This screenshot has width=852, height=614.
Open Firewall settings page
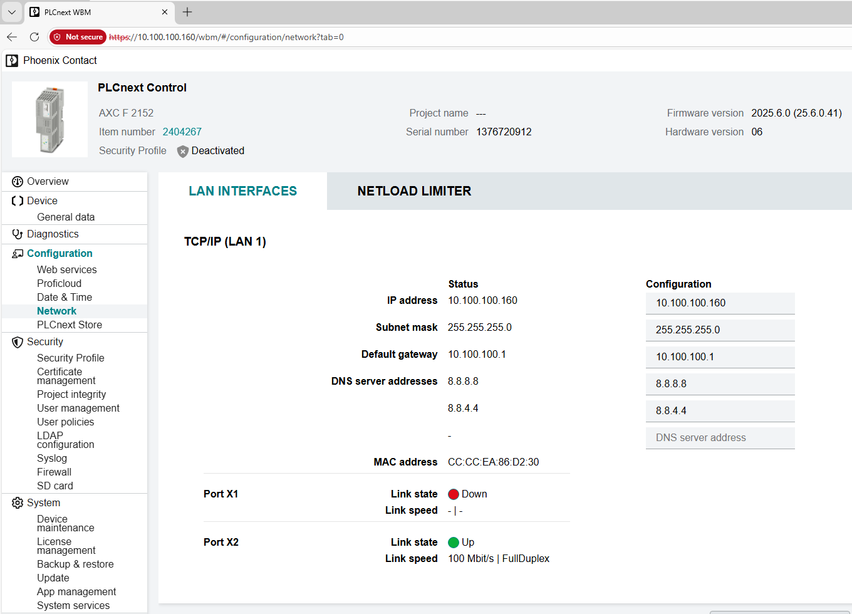tap(55, 472)
